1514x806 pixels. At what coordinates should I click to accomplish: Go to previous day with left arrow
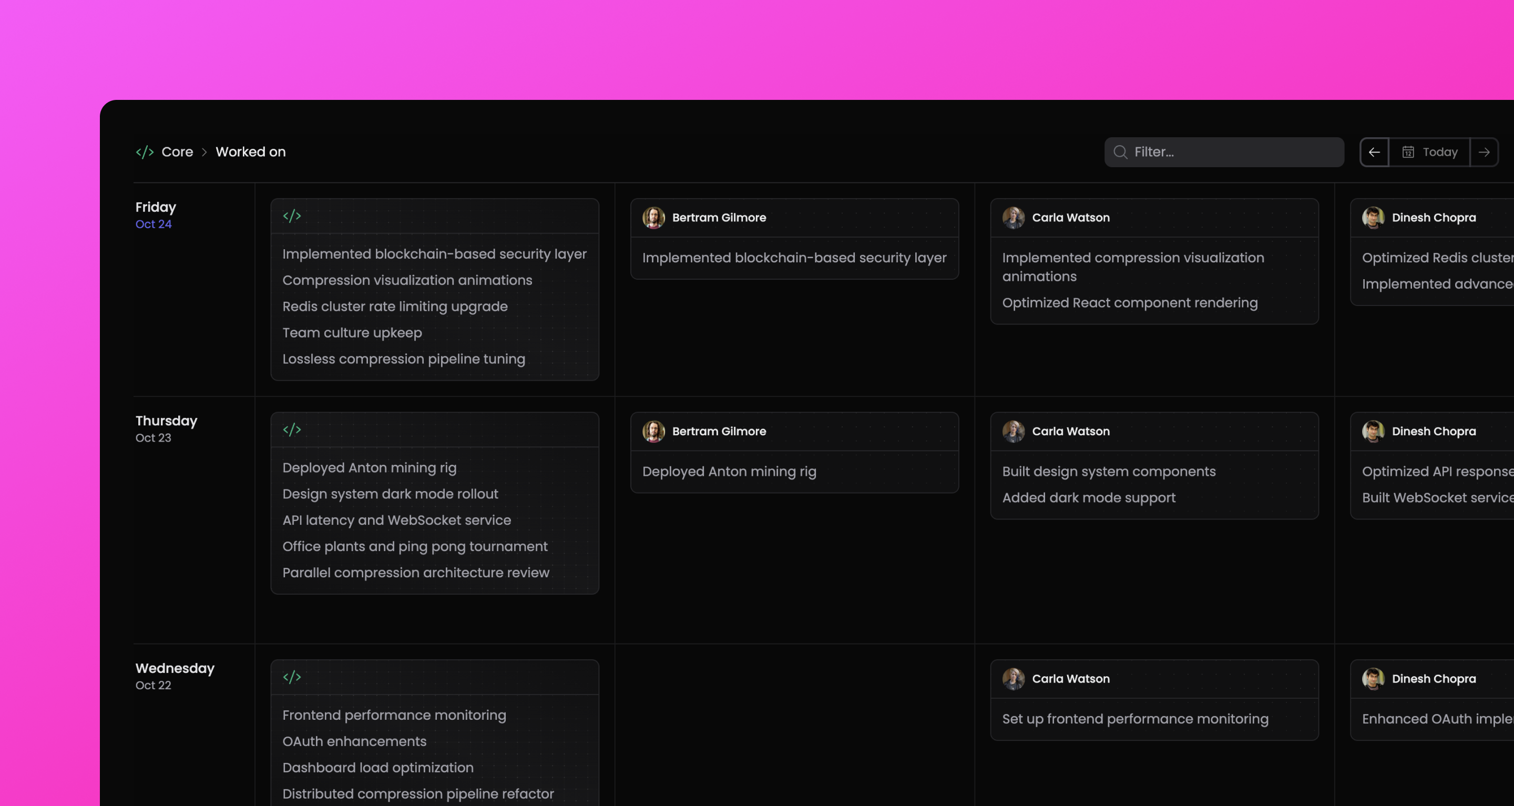(1374, 152)
